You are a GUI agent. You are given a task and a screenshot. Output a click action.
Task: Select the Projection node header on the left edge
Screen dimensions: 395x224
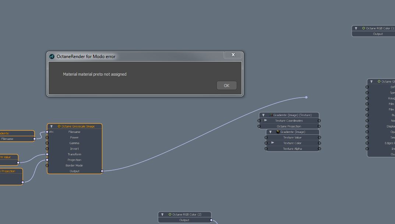point(11,171)
